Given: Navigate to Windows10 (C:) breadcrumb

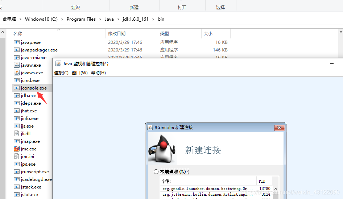Looking at the screenshot, I should [x=41, y=19].
